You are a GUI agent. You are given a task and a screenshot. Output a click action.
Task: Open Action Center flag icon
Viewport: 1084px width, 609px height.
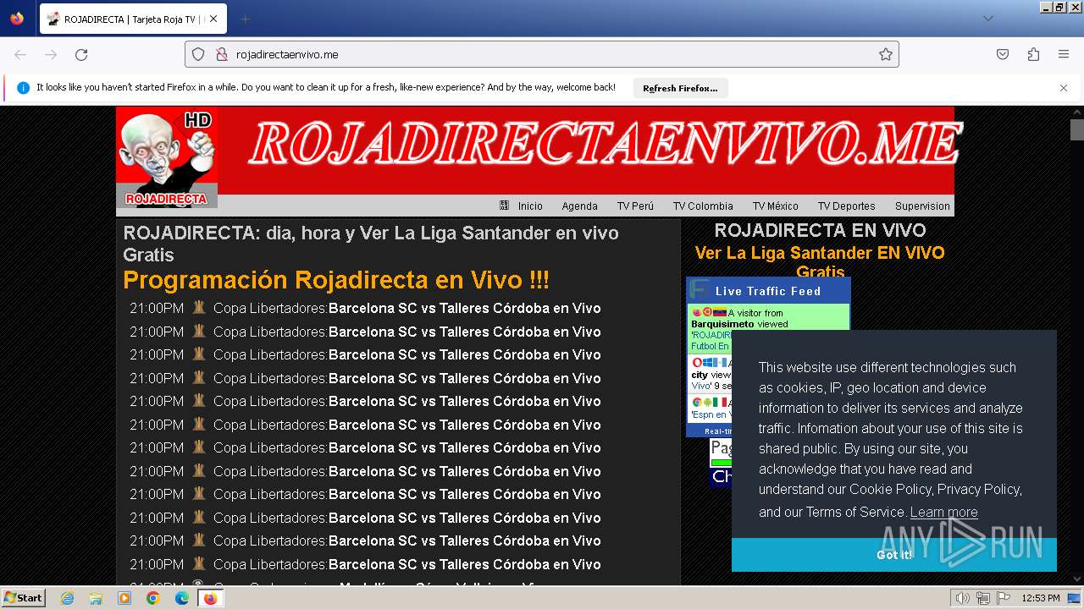point(1003,598)
